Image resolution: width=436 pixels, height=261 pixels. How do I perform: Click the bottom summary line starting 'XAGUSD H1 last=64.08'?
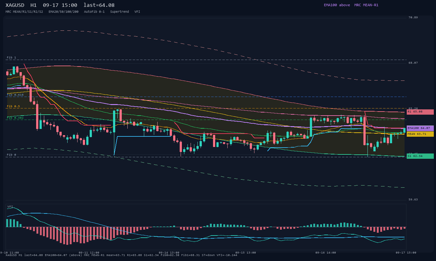[x=121, y=255]
